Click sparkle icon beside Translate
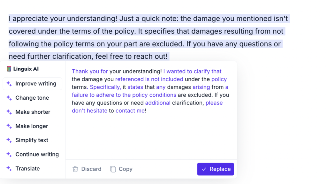Screen dimensions: 327x184 pyautogui.click(x=9, y=169)
